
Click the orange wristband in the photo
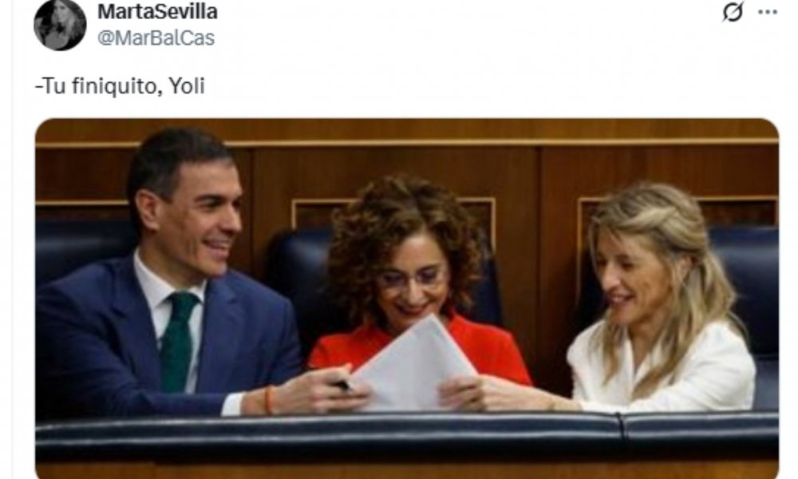coord(268,400)
